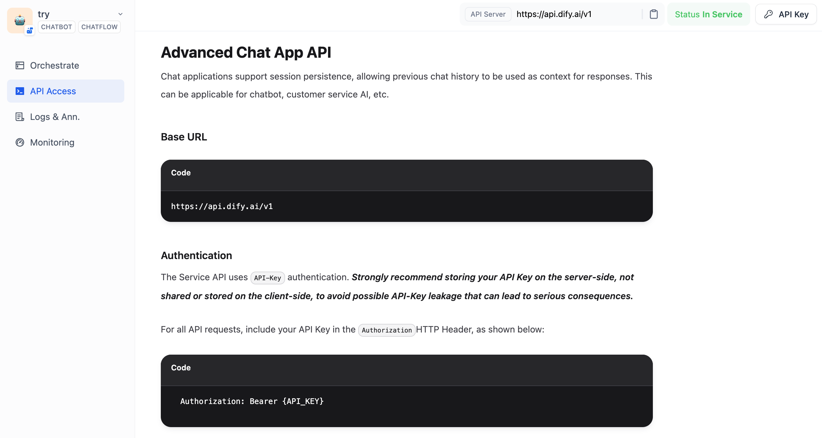Image resolution: width=822 pixels, height=438 pixels.
Task: Click the Authorization inline code tag
Action: 387,330
